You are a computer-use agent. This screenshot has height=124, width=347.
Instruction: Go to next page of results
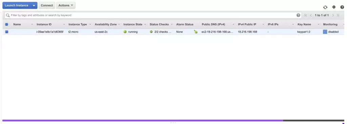point(333,15)
